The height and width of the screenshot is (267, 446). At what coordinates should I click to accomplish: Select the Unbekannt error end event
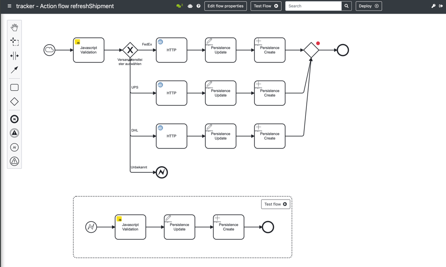coord(162,172)
